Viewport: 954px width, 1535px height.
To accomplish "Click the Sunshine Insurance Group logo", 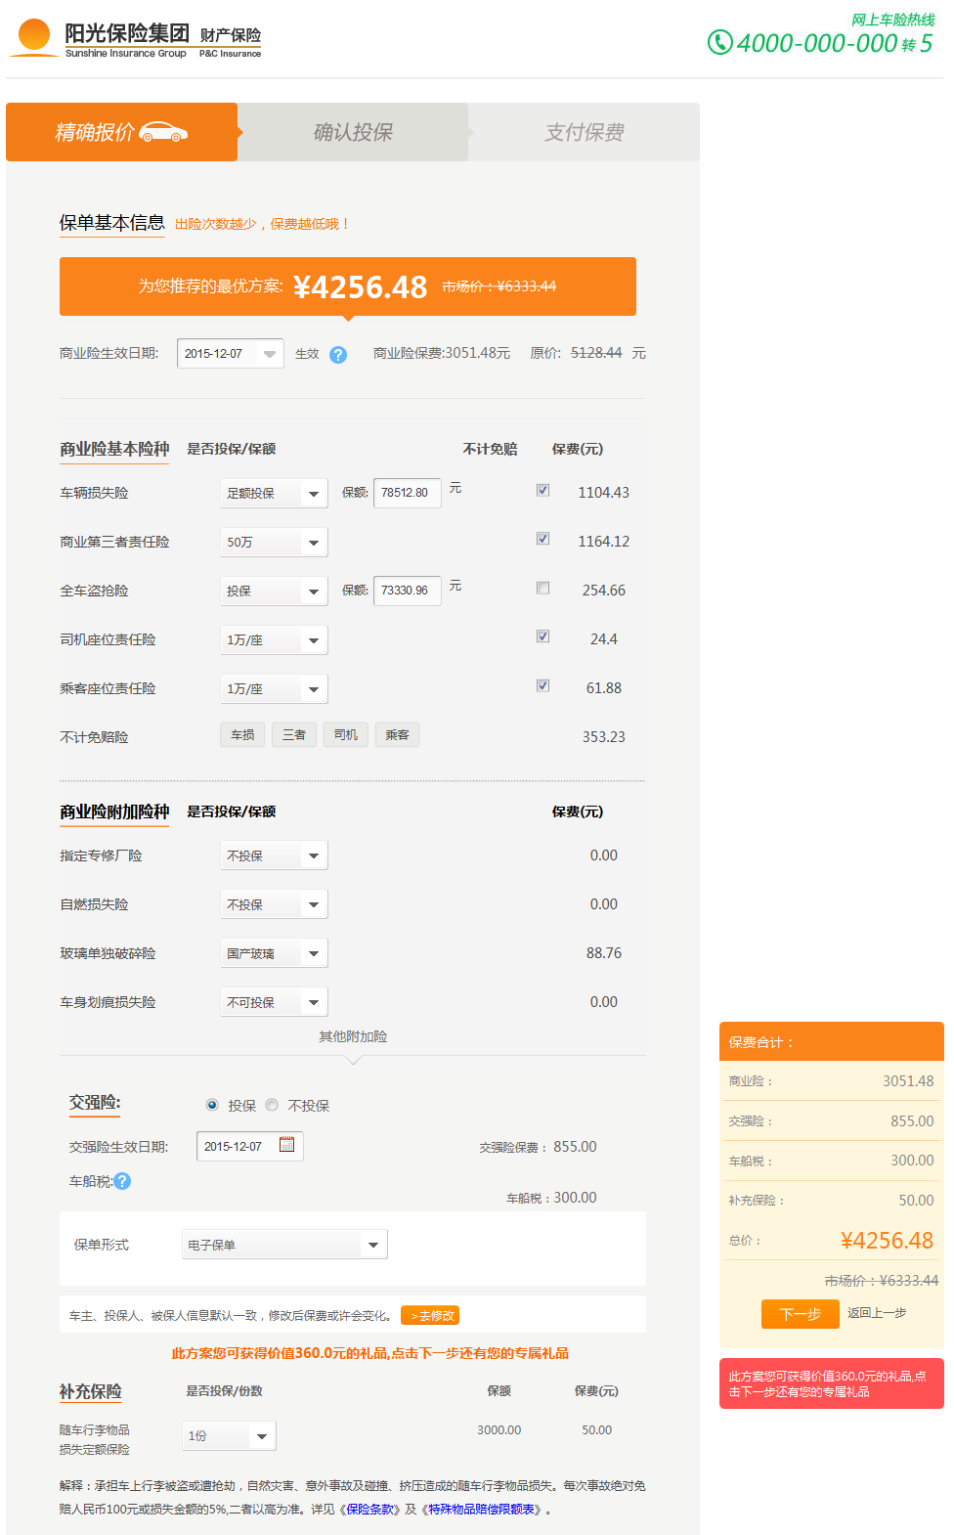I will pos(137,39).
